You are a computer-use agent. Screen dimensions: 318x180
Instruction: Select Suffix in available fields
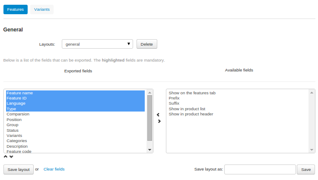238,103
